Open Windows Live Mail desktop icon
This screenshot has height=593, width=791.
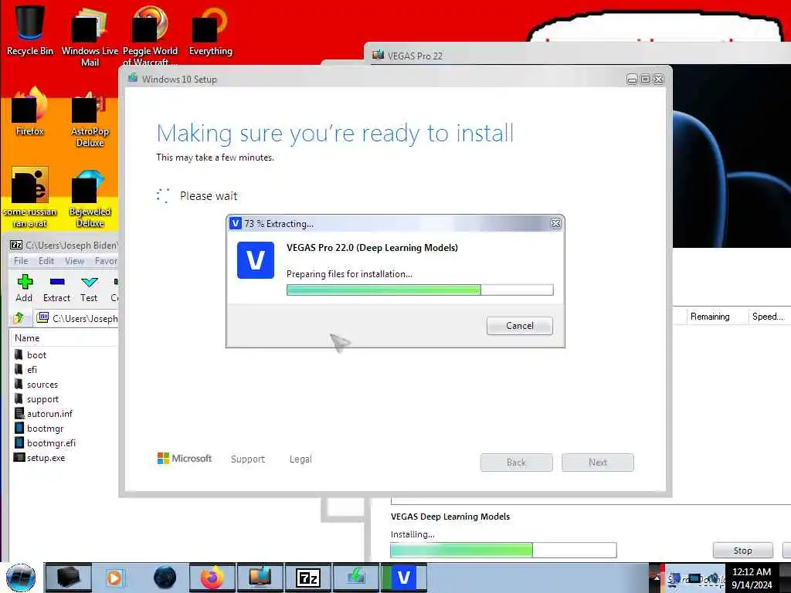90,36
